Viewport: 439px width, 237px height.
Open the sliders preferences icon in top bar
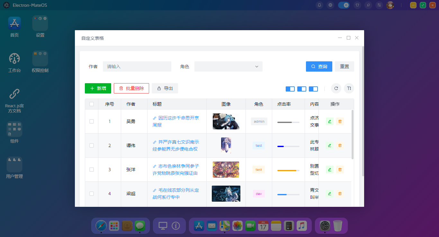pos(379,5)
